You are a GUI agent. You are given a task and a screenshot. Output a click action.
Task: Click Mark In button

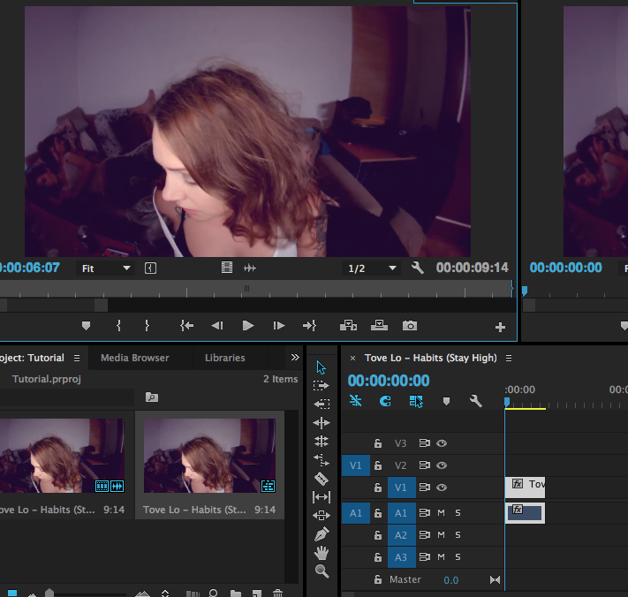click(x=118, y=326)
